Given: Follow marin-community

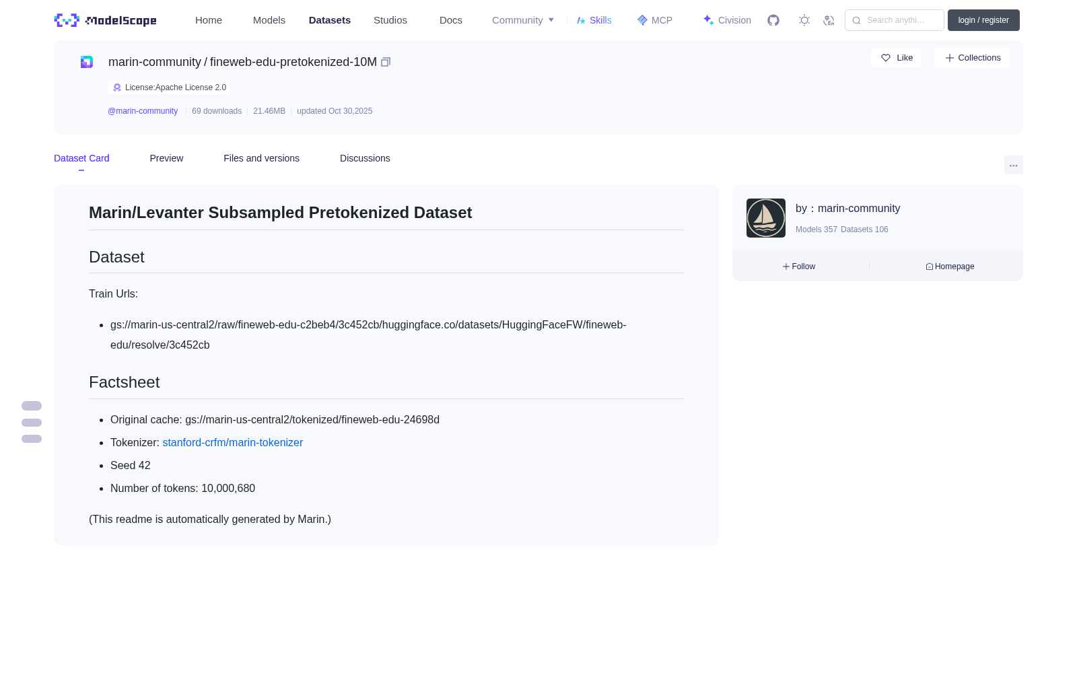Looking at the screenshot, I should click(799, 267).
